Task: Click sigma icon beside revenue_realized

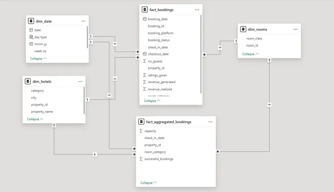Action: click(x=144, y=89)
